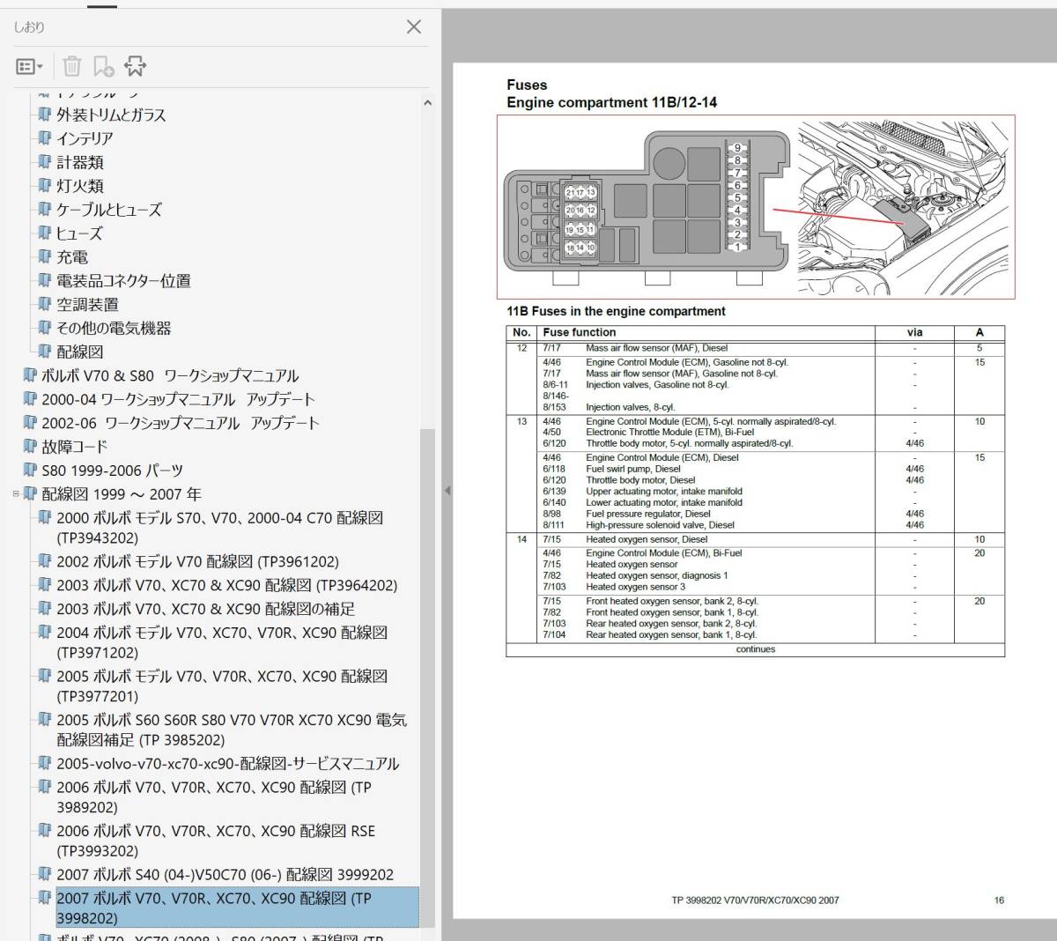
Task: Collapse the 配線図 1999 ～ 2007 年 tree node
Action: point(16,494)
